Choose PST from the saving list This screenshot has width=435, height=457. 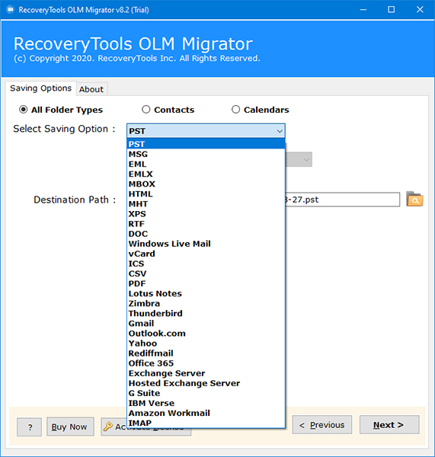(206, 144)
